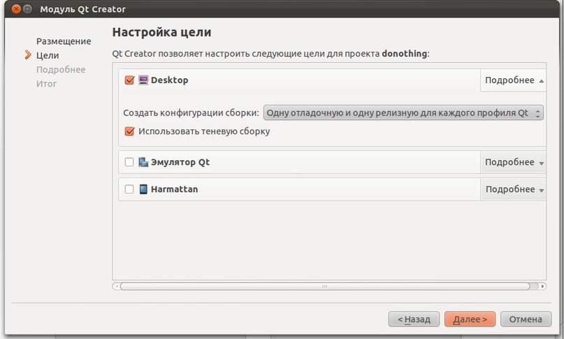Viewport: 564px width, 339px height.
Task: Click the gray window button beside close
Action: (27, 9)
